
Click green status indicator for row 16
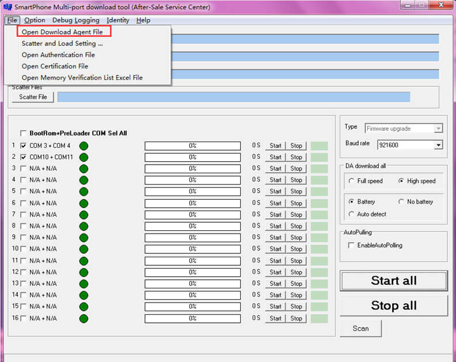(x=83, y=318)
